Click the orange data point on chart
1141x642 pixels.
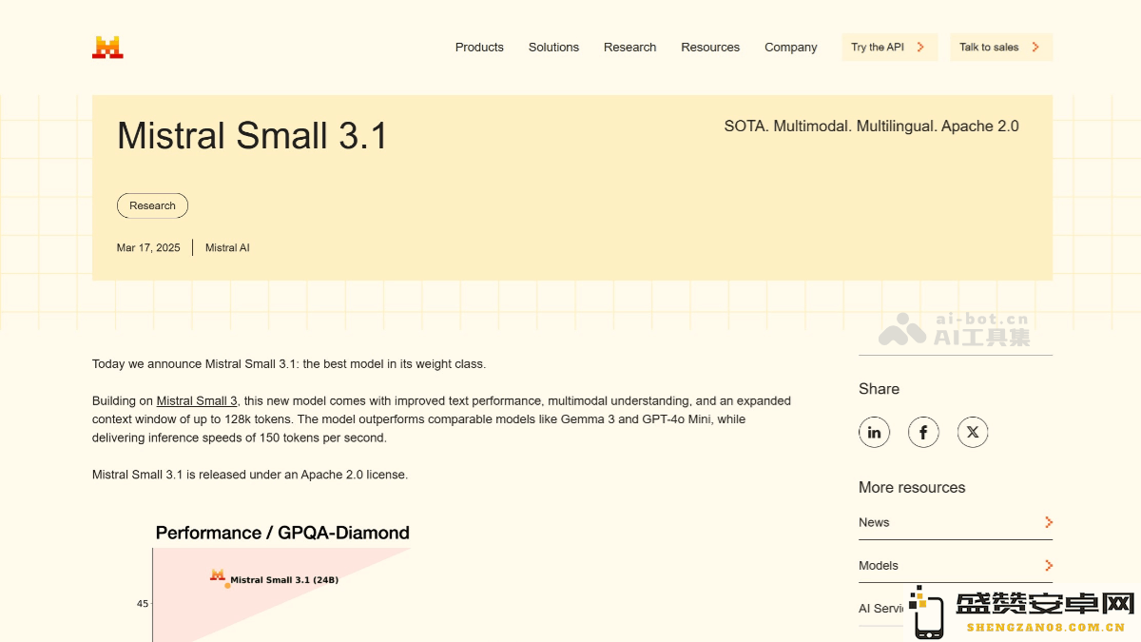227,585
